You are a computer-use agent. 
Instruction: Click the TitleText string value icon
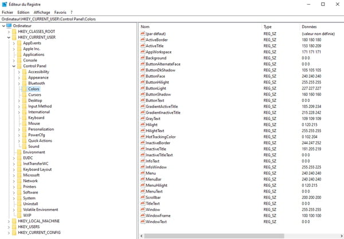(143, 203)
